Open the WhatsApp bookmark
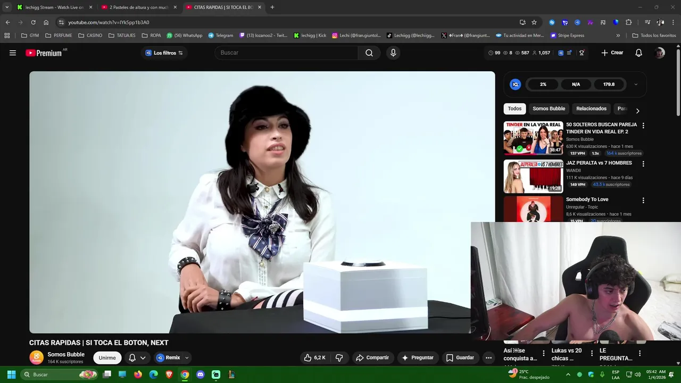Viewport: 681px width, 383px height. (184, 36)
